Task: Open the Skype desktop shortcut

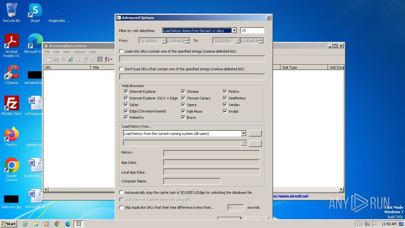Action: tap(35, 13)
